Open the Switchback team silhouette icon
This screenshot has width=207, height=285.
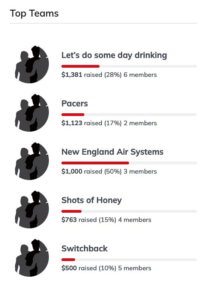point(32,258)
